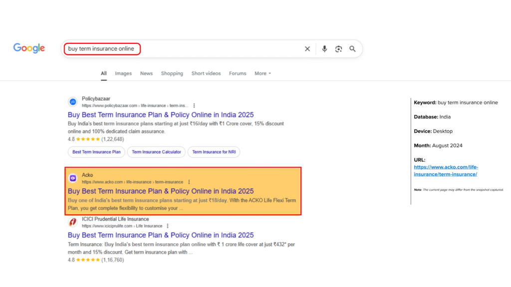This screenshot has height=287, width=511.
Task: Click the Acko site favicon
Action: pyautogui.click(x=73, y=179)
